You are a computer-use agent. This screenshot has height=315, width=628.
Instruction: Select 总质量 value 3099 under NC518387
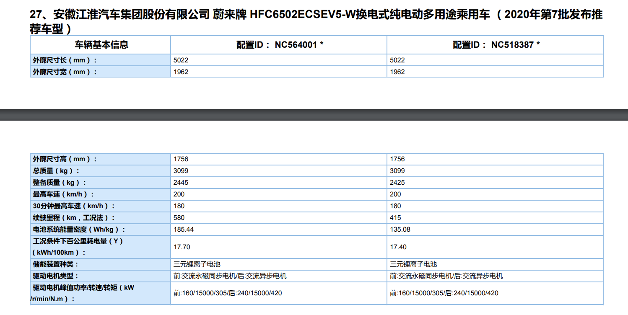[397, 171]
